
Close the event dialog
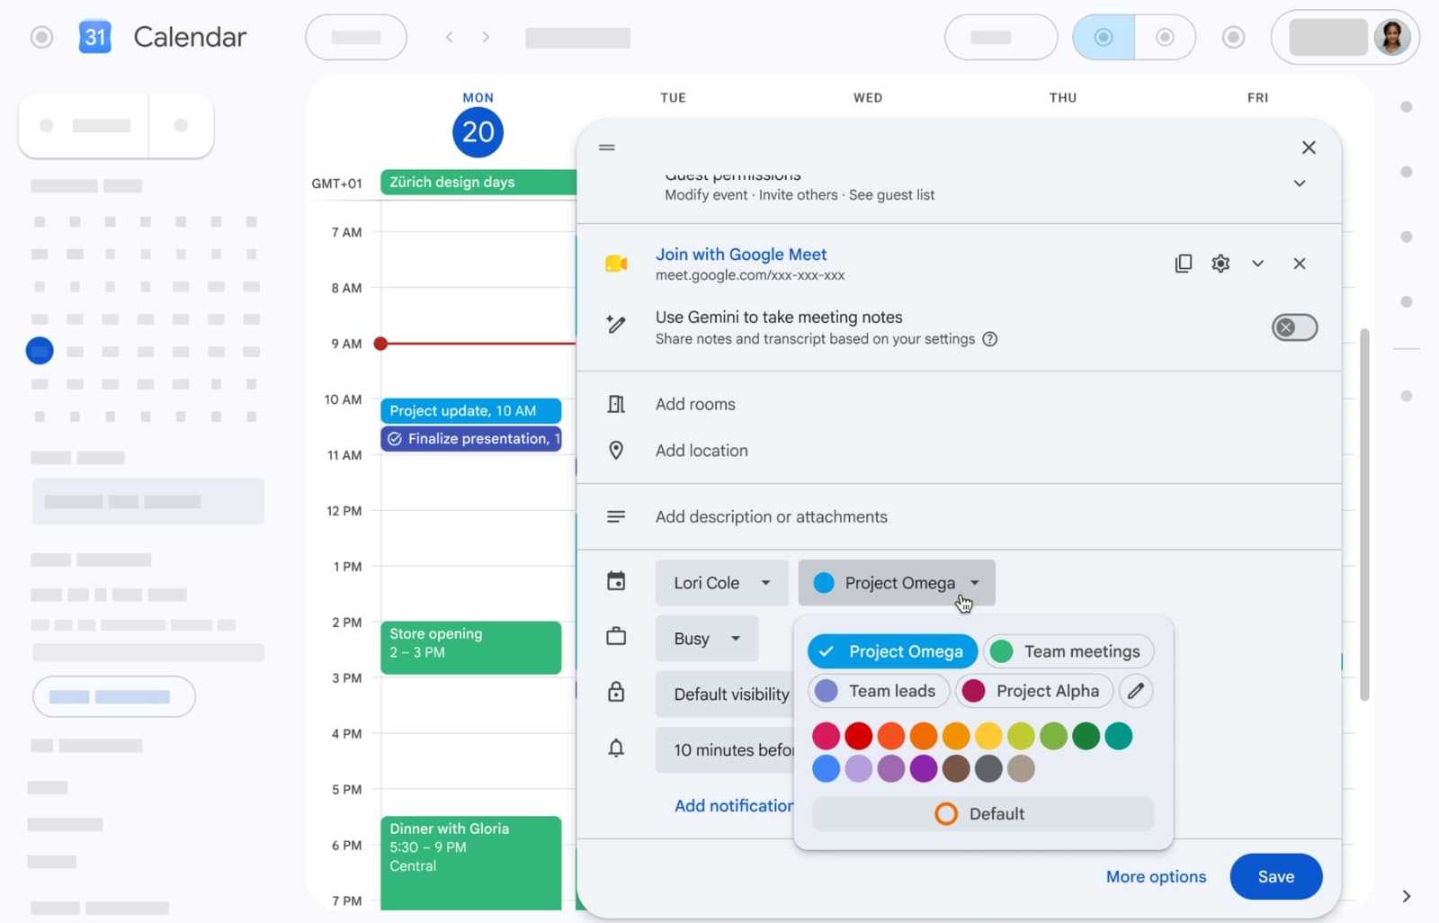(1309, 148)
